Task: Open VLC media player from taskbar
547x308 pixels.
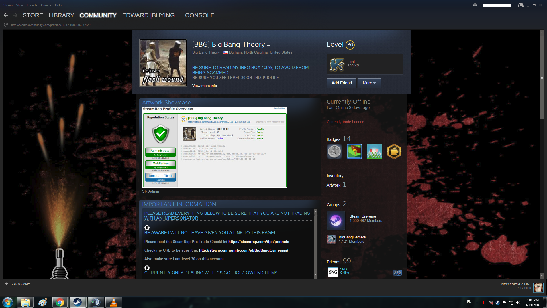Action: pos(113,302)
